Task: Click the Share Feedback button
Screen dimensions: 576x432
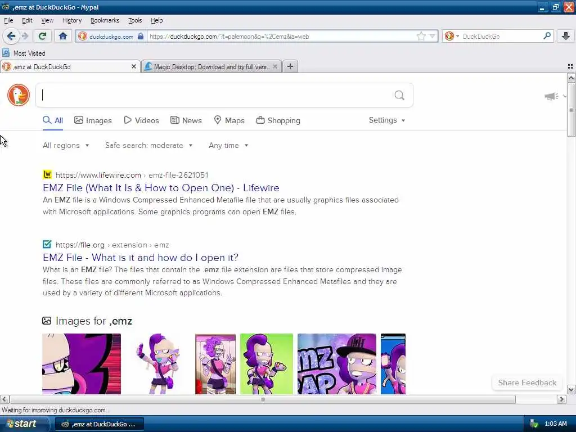Action: 527,382
